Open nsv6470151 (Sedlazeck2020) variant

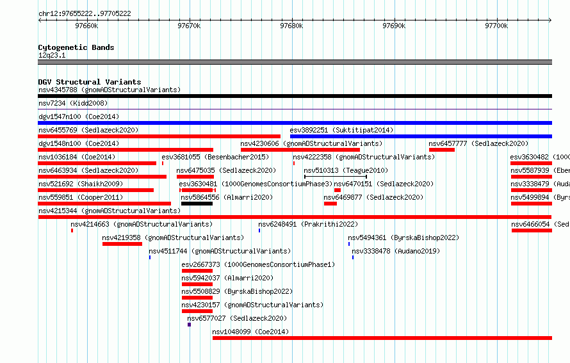pyautogui.click(x=384, y=184)
